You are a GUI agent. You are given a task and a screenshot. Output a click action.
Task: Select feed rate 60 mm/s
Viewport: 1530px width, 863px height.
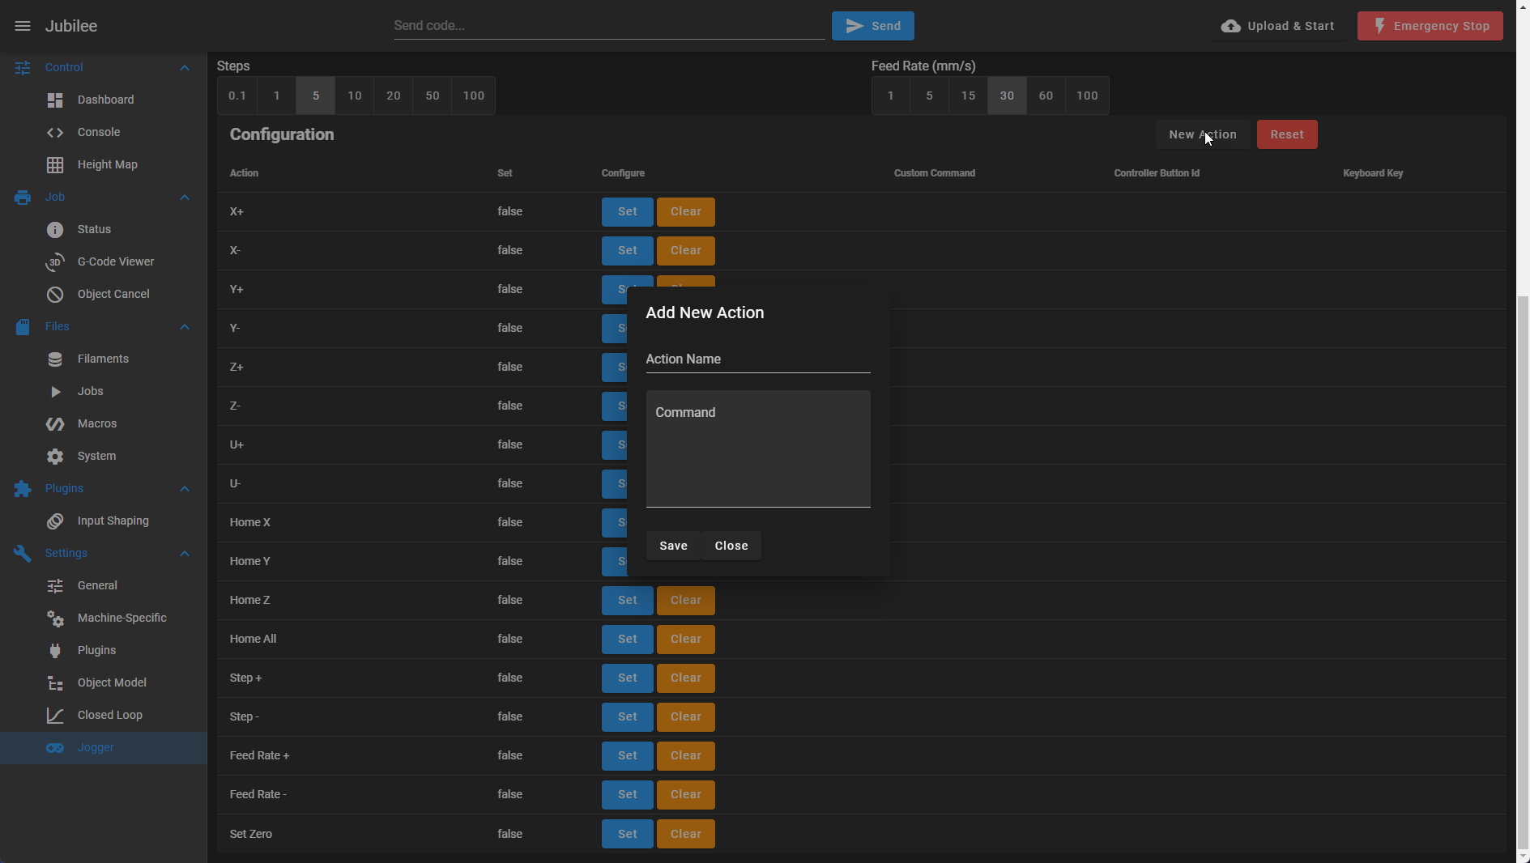click(x=1046, y=96)
